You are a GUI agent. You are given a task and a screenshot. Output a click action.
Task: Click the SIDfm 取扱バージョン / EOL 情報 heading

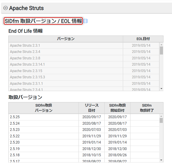(x=43, y=21)
